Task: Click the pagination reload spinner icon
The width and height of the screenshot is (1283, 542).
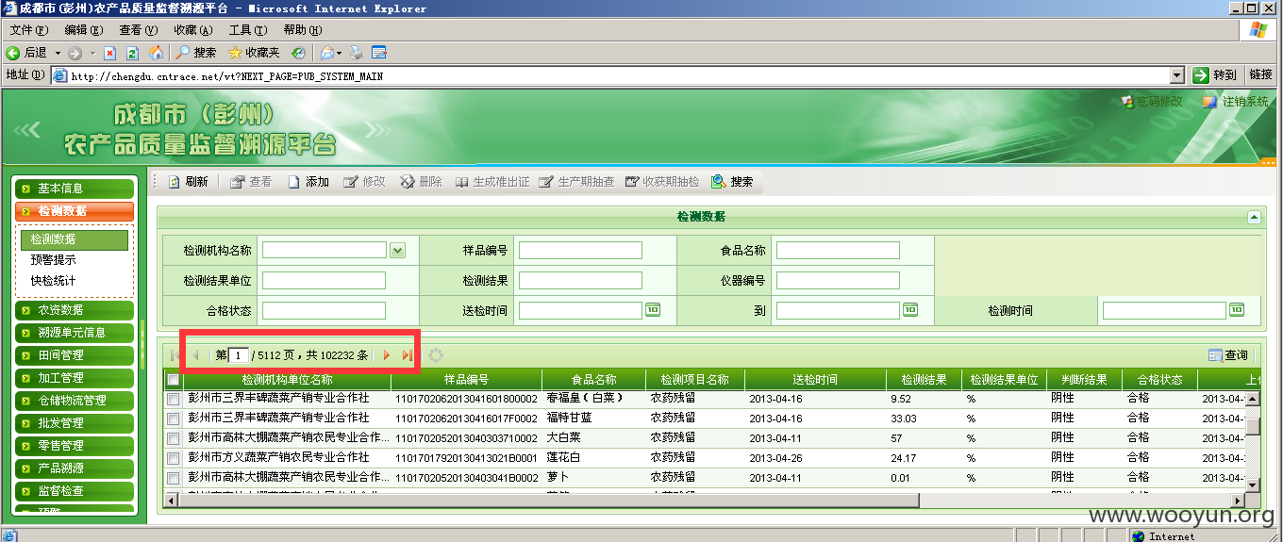Action: [x=435, y=355]
